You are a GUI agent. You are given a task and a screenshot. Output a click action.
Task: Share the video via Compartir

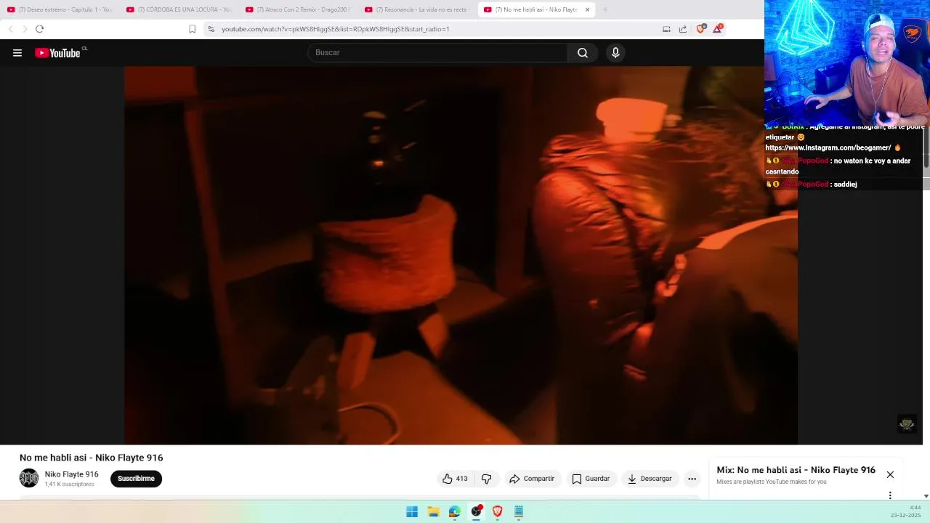point(532,479)
